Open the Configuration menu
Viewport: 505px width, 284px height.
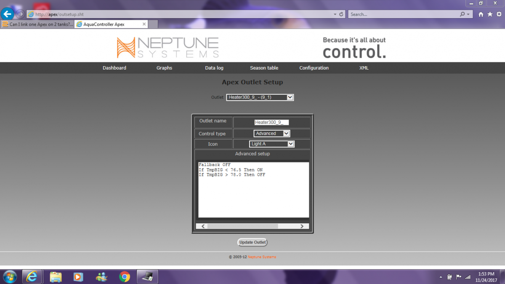pos(314,68)
